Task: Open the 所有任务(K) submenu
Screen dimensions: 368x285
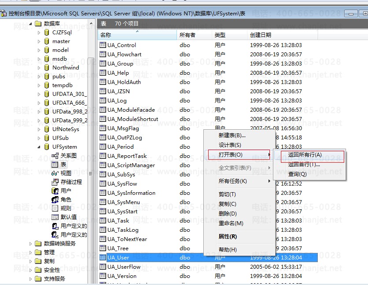Action: (239, 181)
